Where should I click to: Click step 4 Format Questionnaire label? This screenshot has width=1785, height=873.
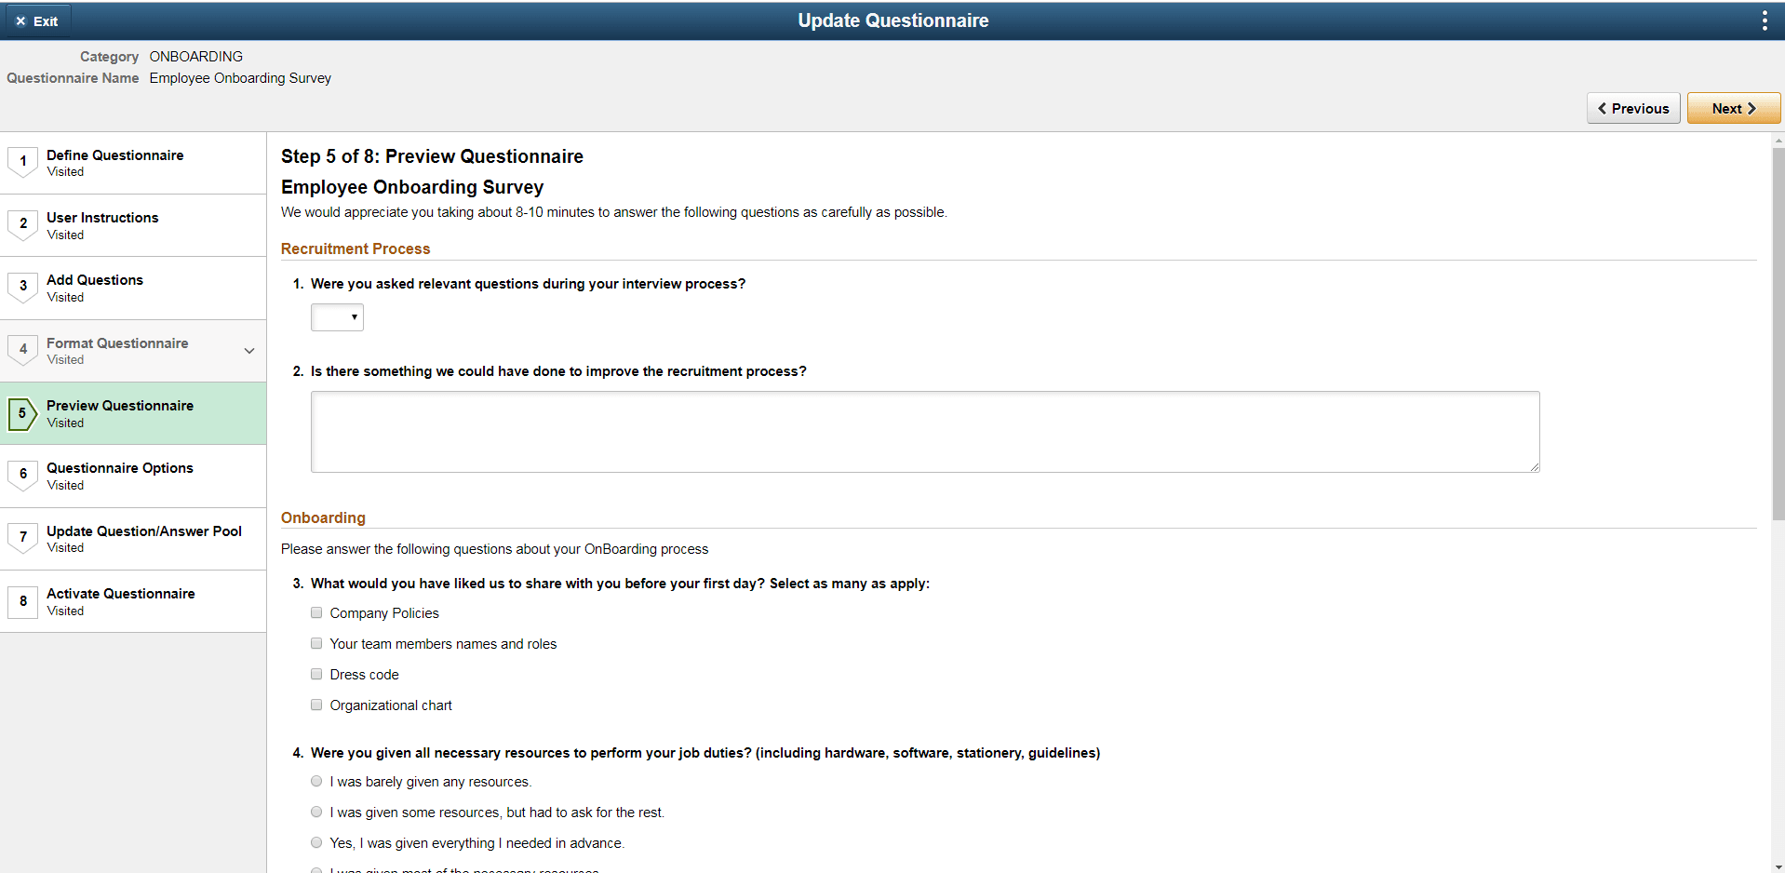(x=116, y=342)
